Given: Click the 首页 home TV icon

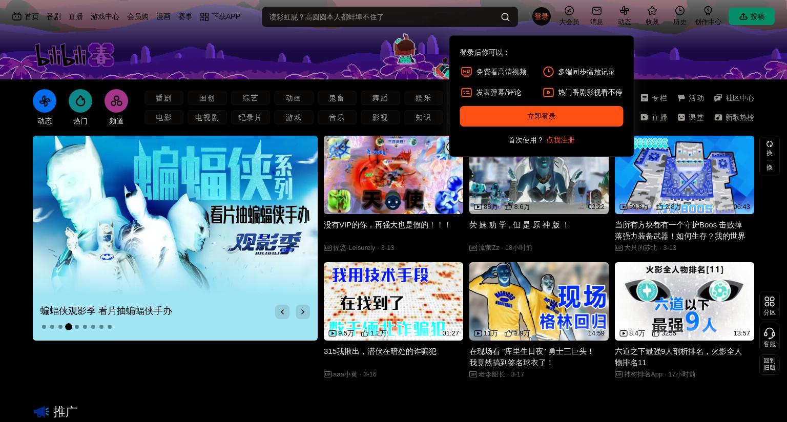Looking at the screenshot, I should [x=17, y=16].
